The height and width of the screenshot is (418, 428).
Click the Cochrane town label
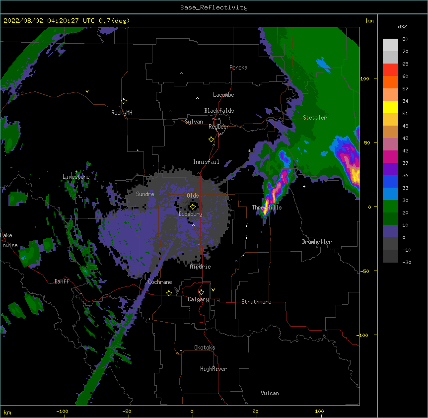[x=160, y=282]
